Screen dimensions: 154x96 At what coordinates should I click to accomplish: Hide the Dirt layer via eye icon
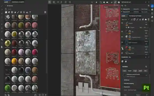click(122, 31)
